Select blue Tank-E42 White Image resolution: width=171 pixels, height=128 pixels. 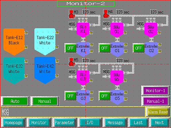point(45,70)
